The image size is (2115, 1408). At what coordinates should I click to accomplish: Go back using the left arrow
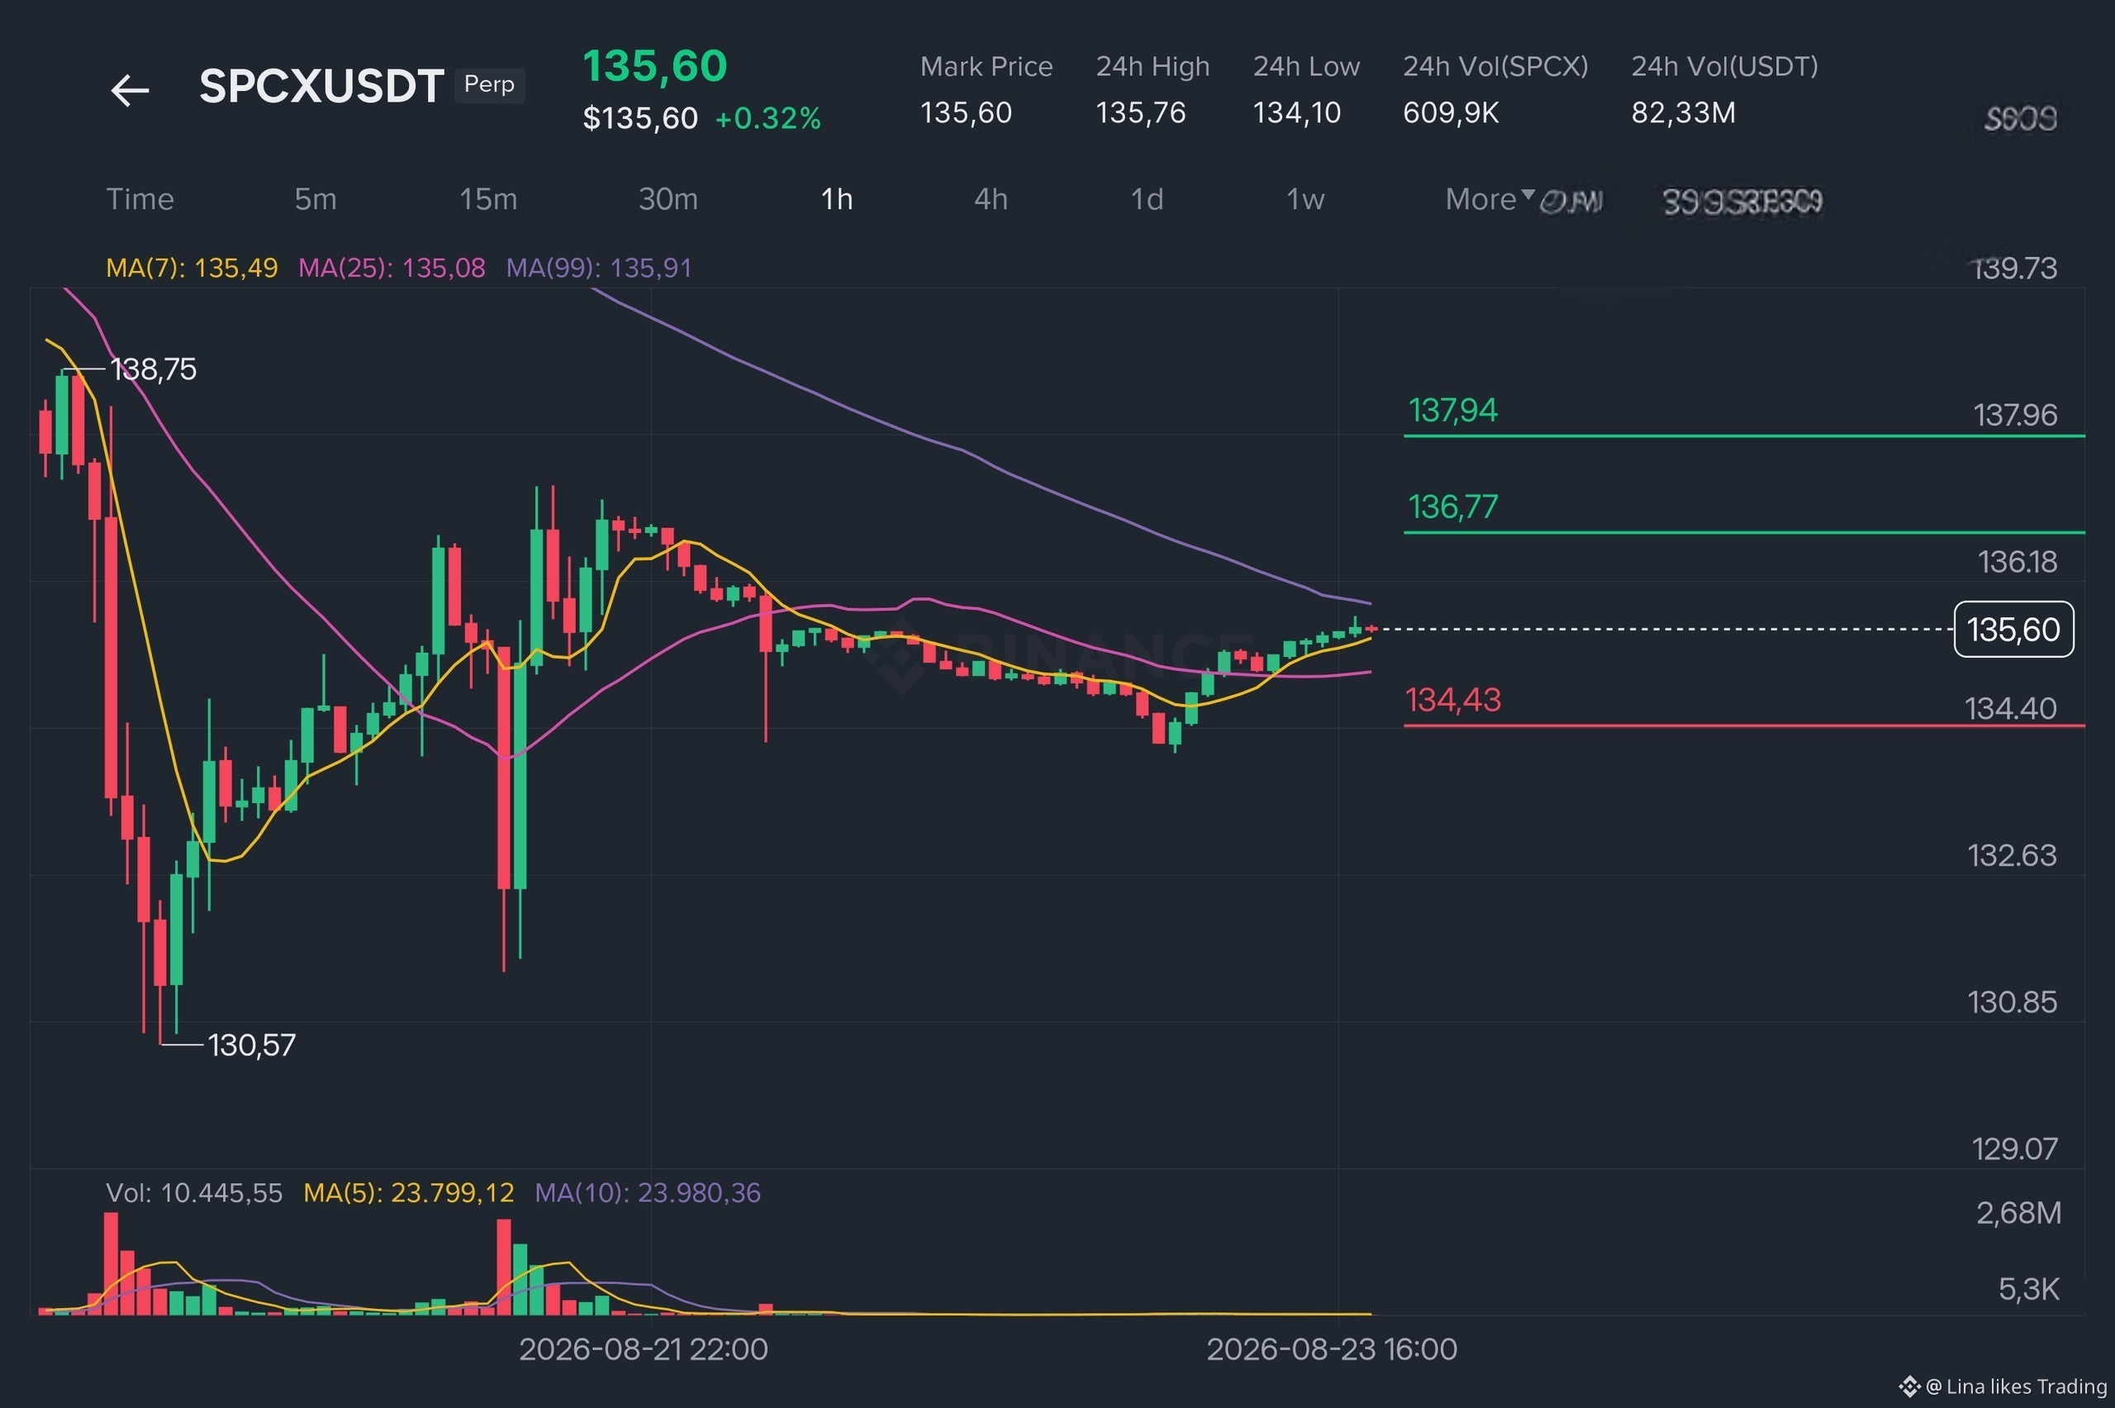tap(131, 90)
